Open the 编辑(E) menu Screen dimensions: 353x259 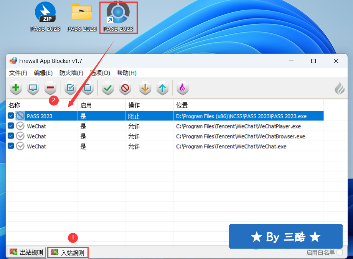click(x=43, y=73)
